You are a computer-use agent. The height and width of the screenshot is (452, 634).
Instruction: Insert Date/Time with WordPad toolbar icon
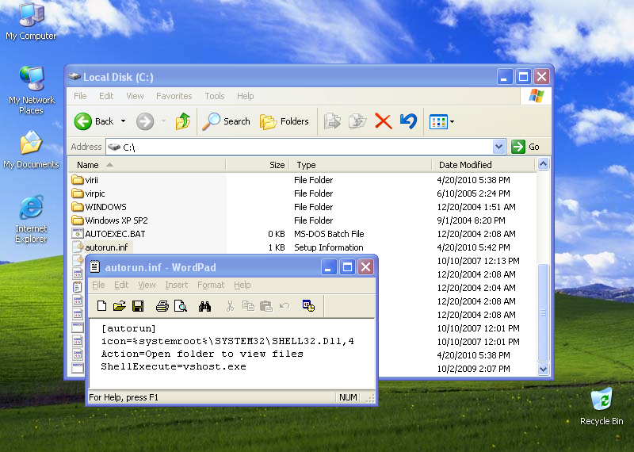click(x=308, y=306)
